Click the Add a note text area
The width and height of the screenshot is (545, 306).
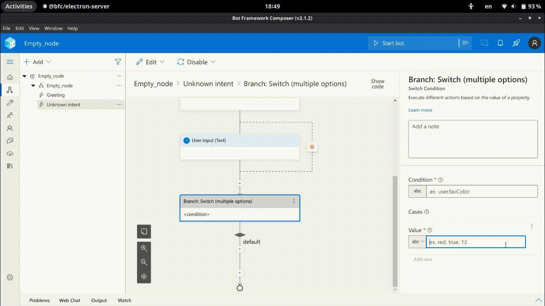tap(473, 139)
